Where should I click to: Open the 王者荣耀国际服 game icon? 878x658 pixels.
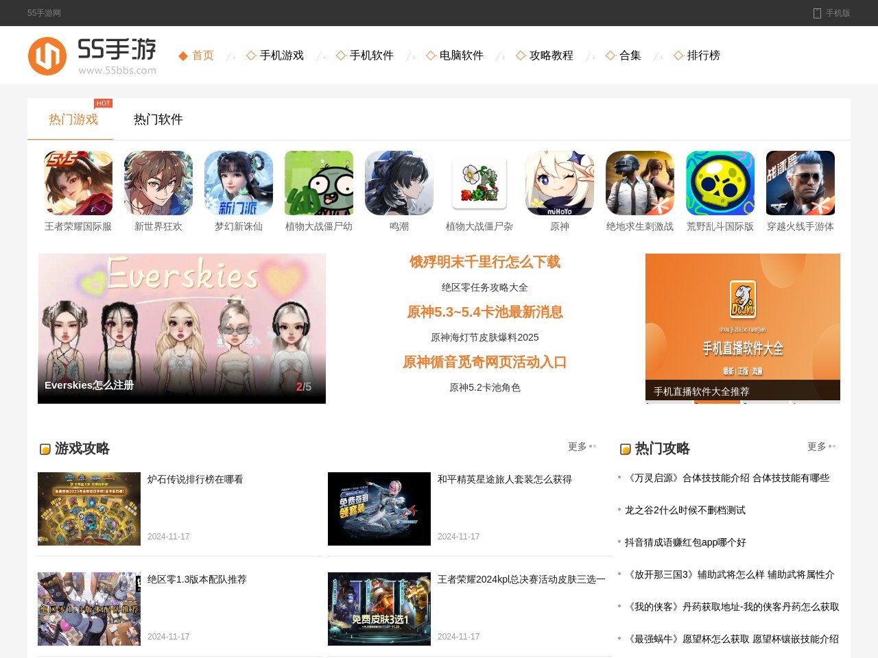pos(78,183)
